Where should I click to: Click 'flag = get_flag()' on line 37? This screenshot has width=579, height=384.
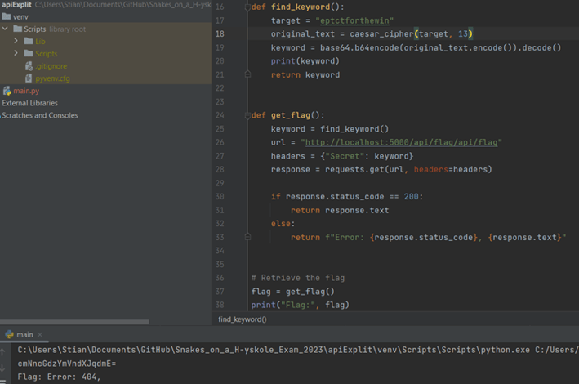click(293, 292)
